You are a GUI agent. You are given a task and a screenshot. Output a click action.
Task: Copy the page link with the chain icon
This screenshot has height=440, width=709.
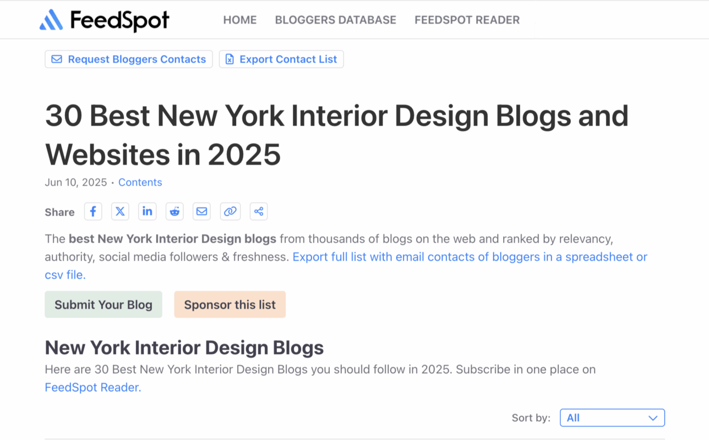pos(230,212)
